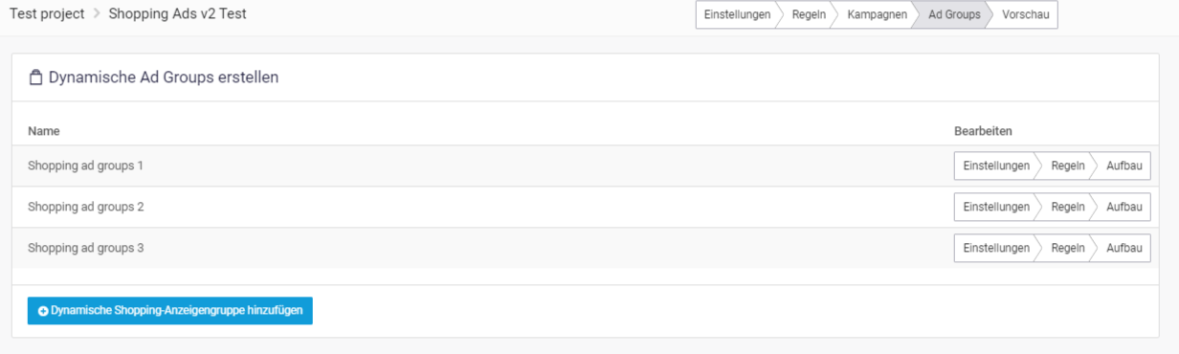The width and height of the screenshot is (1179, 354).
Task: Open Regeln for Shopping ad groups 3
Action: coord(1068,248)
